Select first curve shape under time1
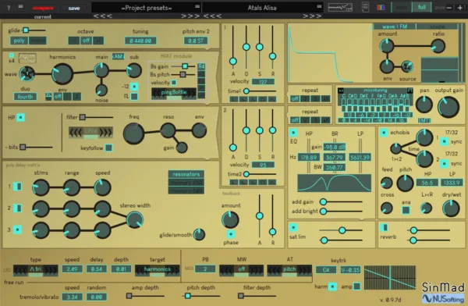468x306 pixels. tap(233, 99)
